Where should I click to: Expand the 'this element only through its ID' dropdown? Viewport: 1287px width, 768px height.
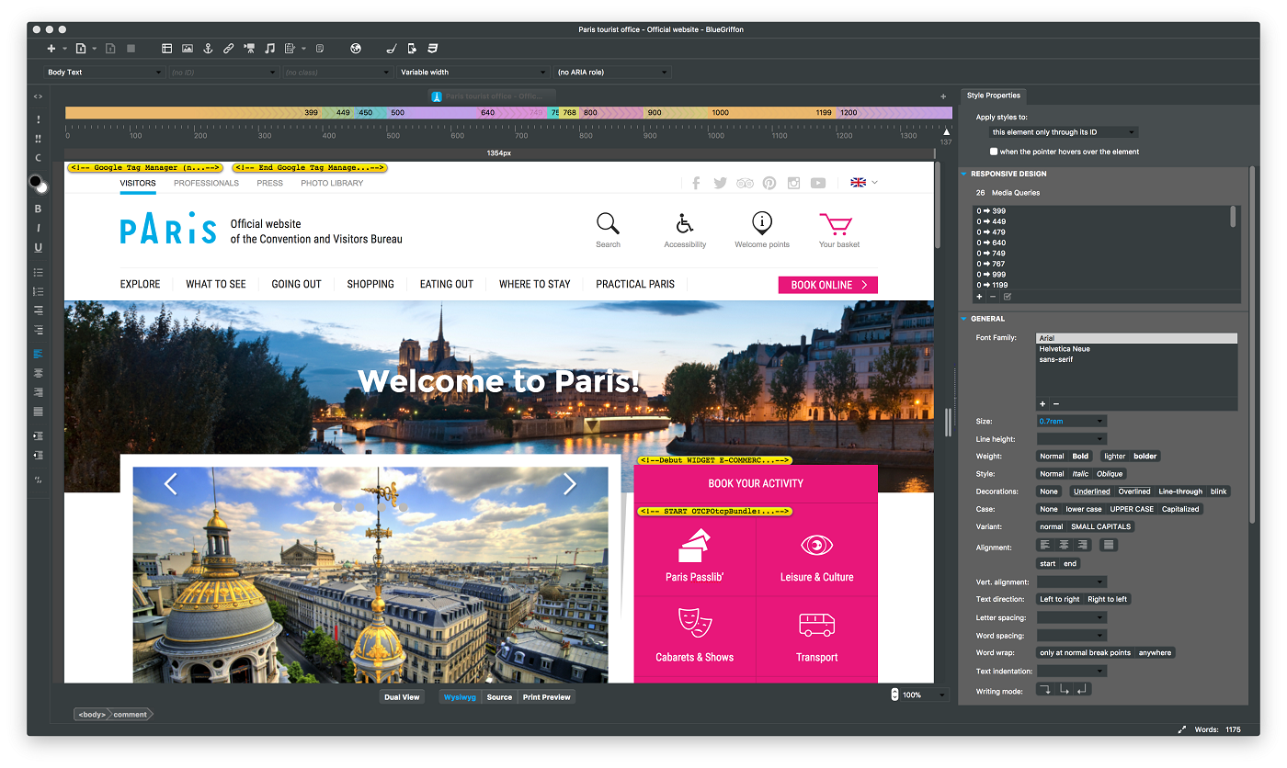(x=1063, y=132)
